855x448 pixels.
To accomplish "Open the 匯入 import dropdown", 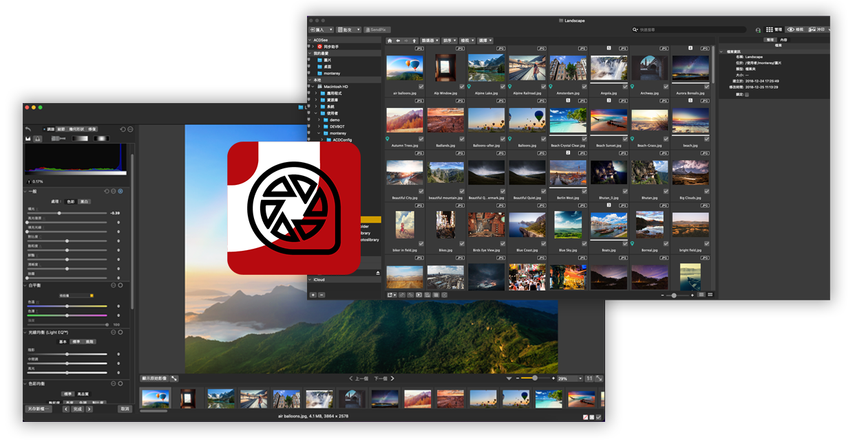I will click(x=321, y=30).
